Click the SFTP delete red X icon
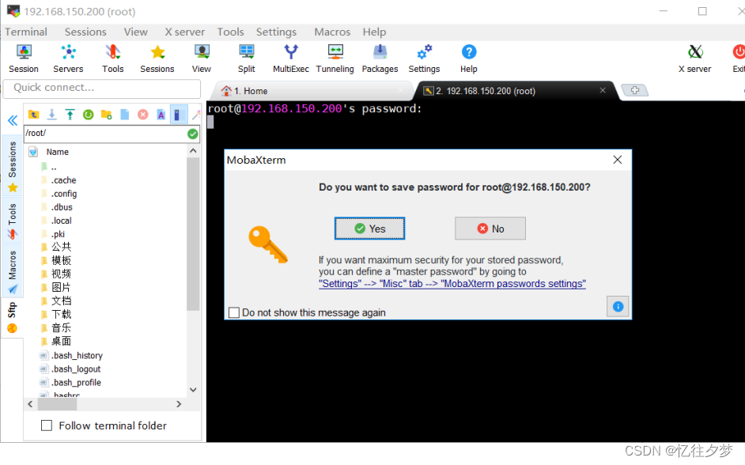 [x=142, y=115]
